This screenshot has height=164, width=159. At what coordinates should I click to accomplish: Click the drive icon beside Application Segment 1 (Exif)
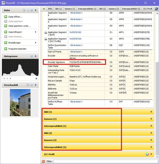45,32
